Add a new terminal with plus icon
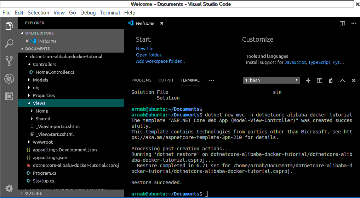The width and height of the screenshot is (360, 198). pos(308,80)
